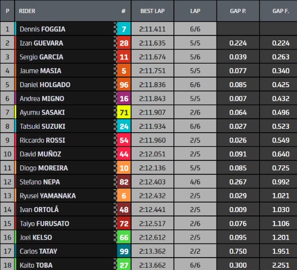This screenshot has width=297, height=270.
Task: Click Kaito TOBA rider name
Action: tap(36, 265)
